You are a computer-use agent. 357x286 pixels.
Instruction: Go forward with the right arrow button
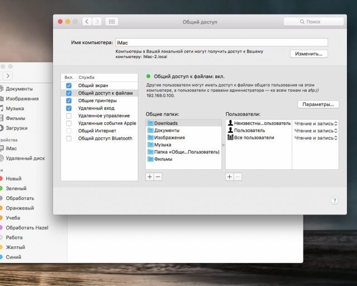click(x=97, y=22)
